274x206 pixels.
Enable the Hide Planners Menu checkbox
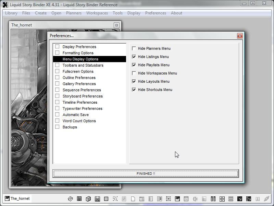pyautogui.click(x=134, y=48)
